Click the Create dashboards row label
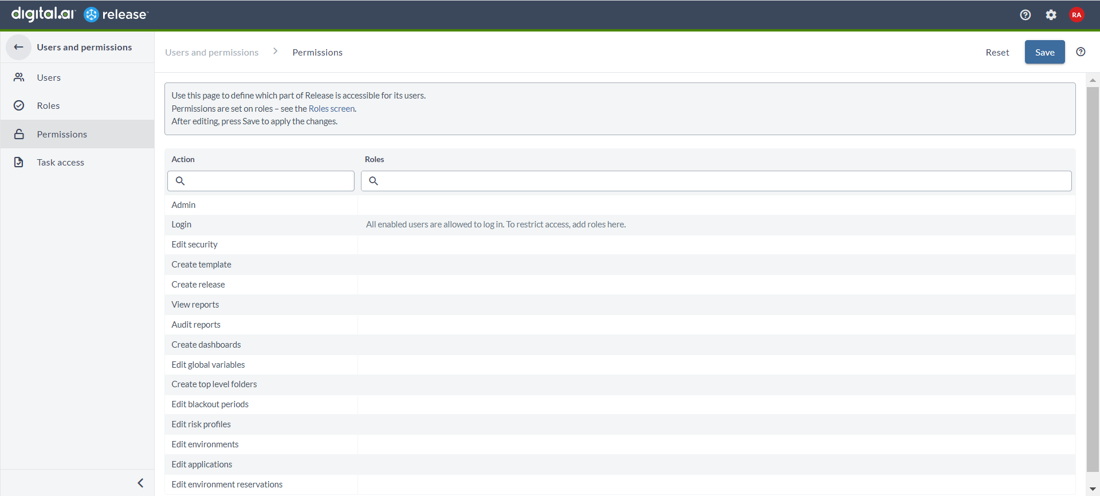1100x496 pixels. pyautogui.click(x=206, y=345)
